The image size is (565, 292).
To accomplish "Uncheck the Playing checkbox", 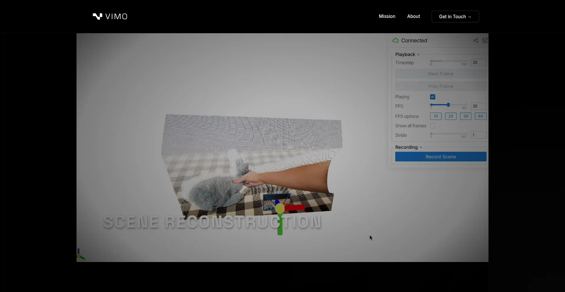I will [433, 97].
